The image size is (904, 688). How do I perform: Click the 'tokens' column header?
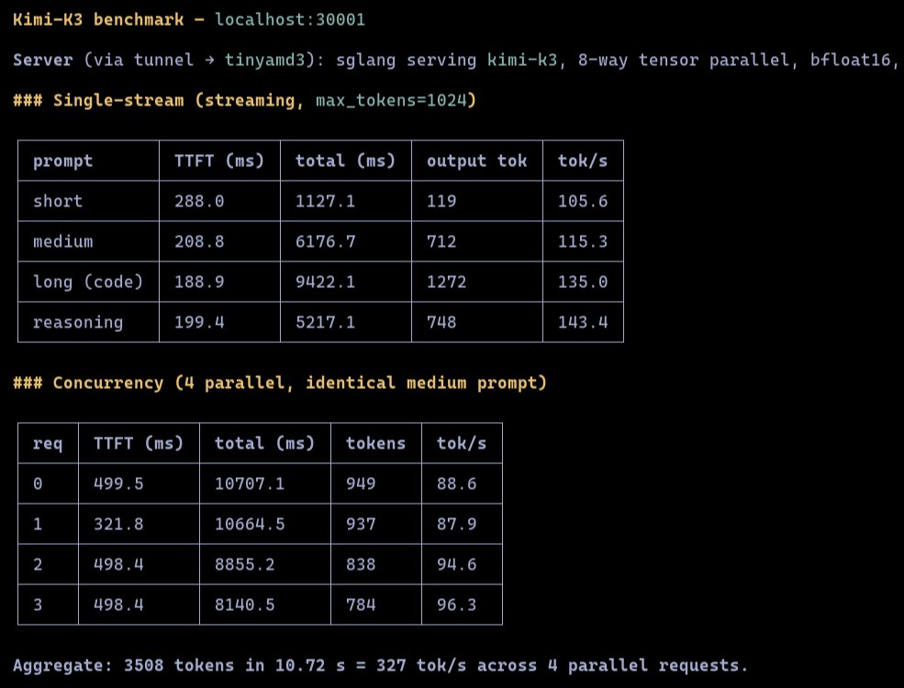coord(375,443)
